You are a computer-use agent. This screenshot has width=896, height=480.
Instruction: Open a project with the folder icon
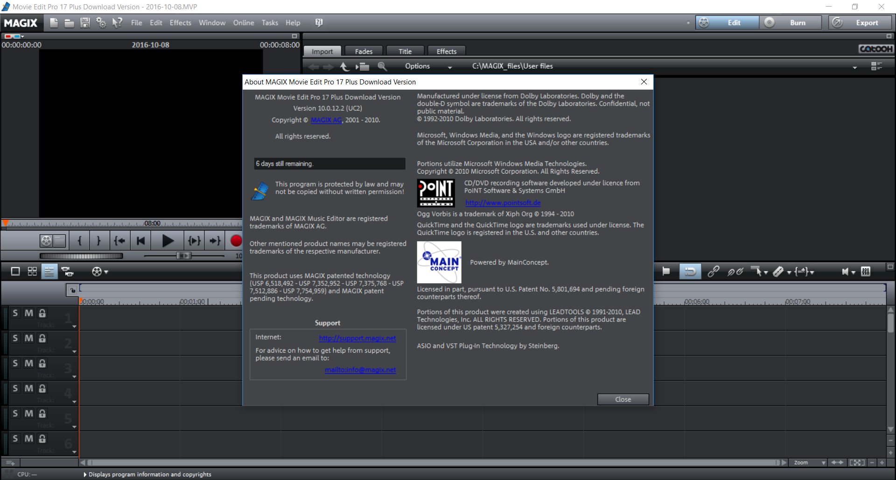69,23
